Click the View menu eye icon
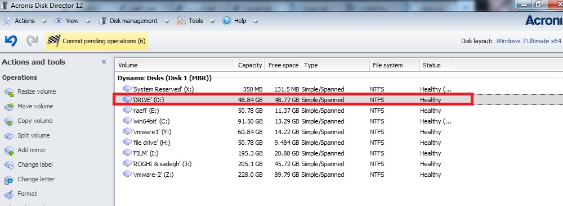The image size is (563, 206). click(x=58, y=21)
